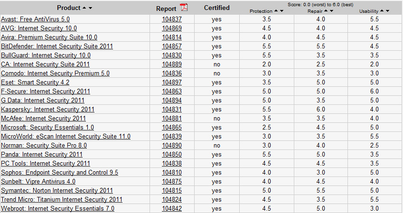Click Certified 'no' in Norman row
The width and height of the screenshot is (403, 213).
click(x=216, y=146)
